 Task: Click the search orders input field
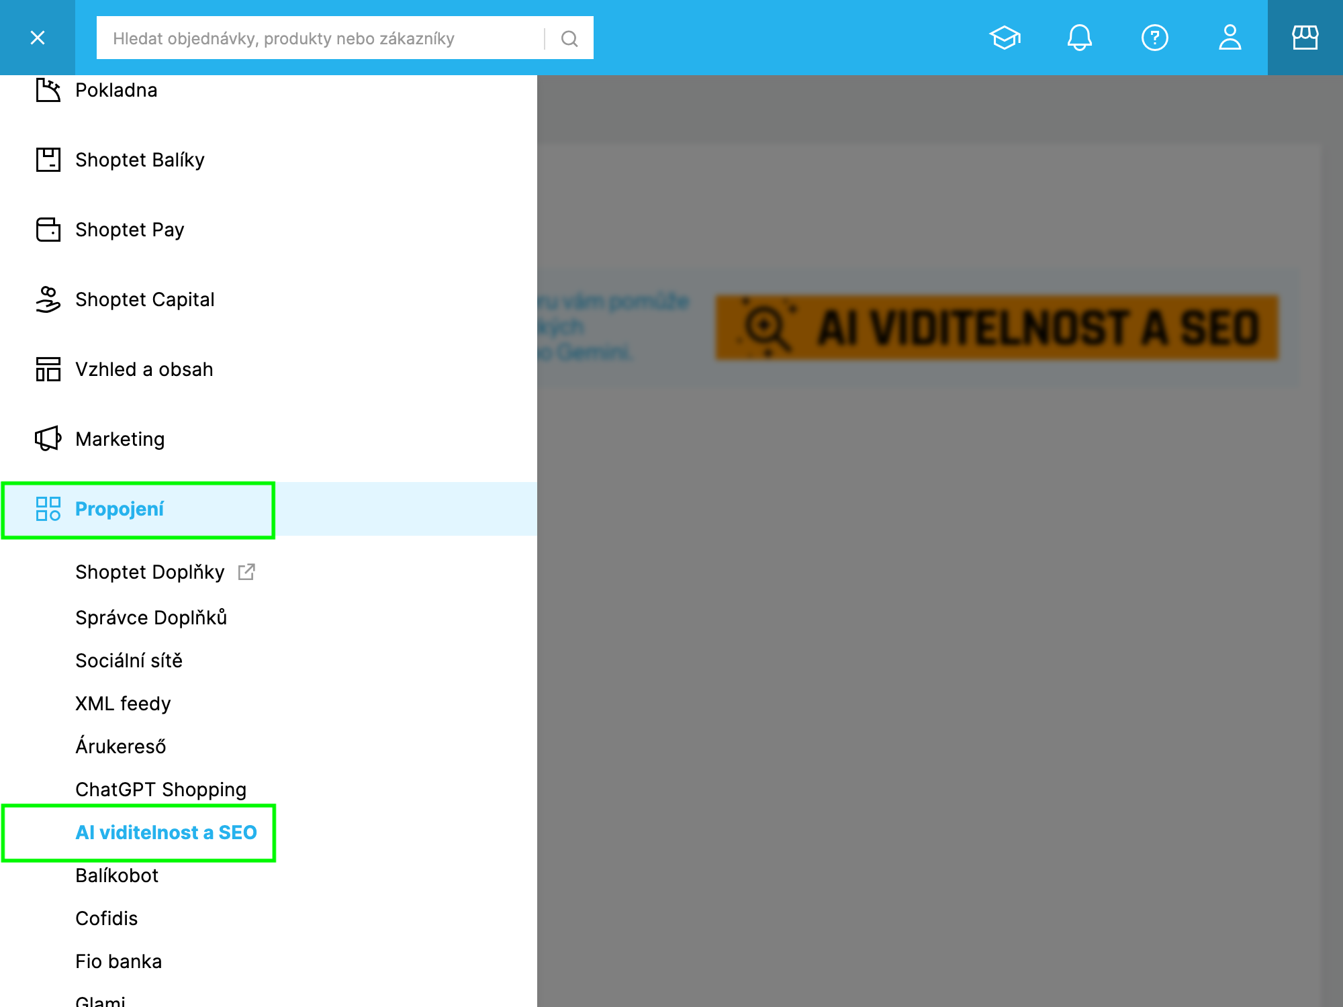click(320, 38)
